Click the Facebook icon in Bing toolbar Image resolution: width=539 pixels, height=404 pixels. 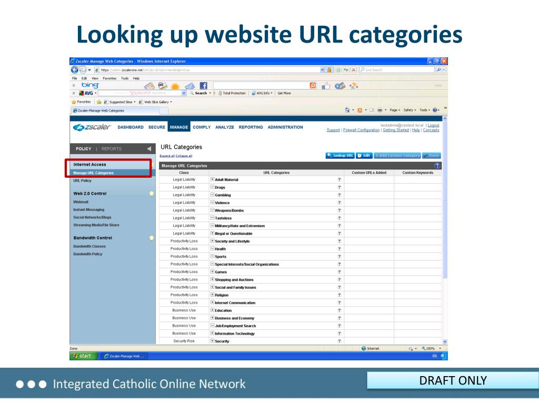[x=204, y=86]
